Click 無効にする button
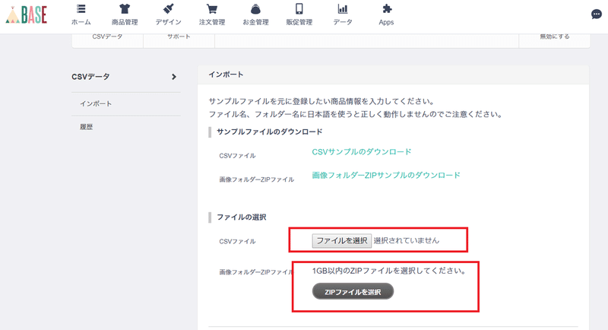 point(555,38)
